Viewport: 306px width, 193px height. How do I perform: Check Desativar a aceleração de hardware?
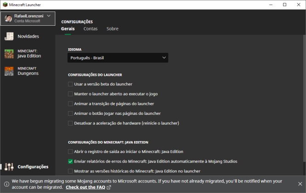click(x=70, y=123)
